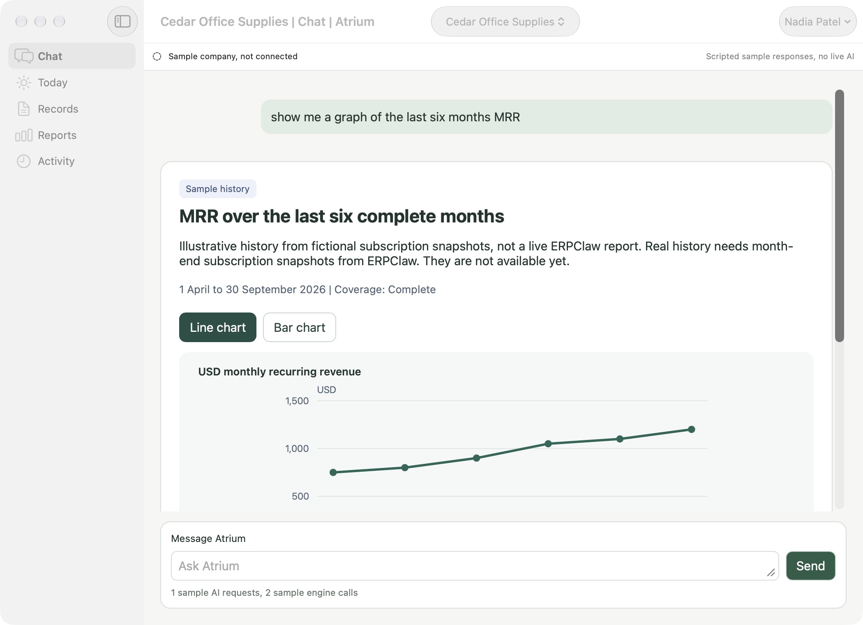863x625 pixels.
Task: Click '1 sample AI requests, 2 sample engine calls'
Action: tap(264, 593)
